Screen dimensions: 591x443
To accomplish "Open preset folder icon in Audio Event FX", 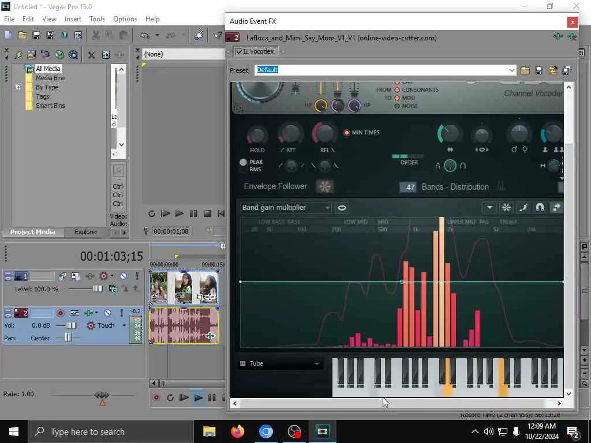I will [x=525, y=70].
